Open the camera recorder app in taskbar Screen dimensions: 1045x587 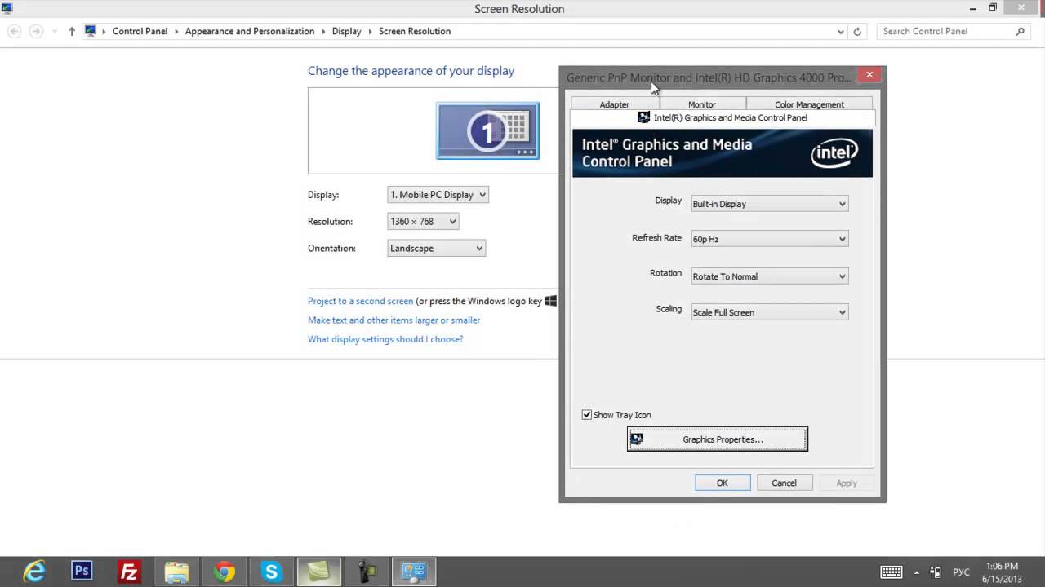point(366,572)
